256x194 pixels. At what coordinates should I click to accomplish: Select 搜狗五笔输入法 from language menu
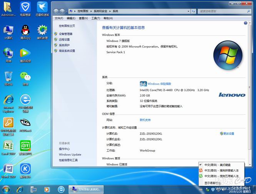pos(222,176)
